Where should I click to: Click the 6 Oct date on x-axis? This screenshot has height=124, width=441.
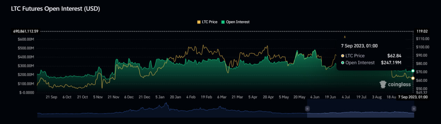click(x=67, y=97)
